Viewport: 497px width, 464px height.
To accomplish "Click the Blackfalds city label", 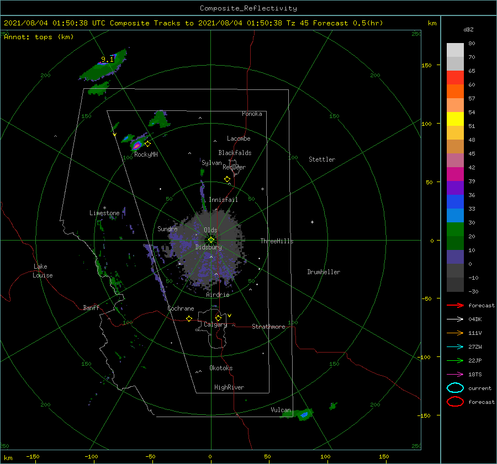I will tap(235, 153).
